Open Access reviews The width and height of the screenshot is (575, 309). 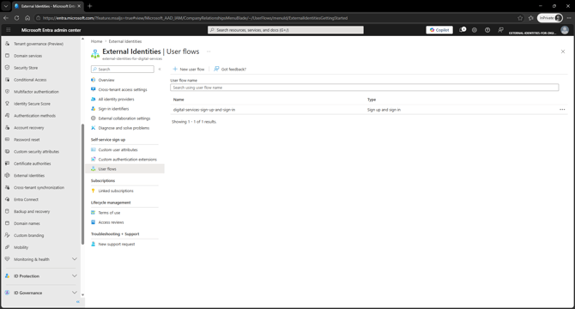[111, 222]
